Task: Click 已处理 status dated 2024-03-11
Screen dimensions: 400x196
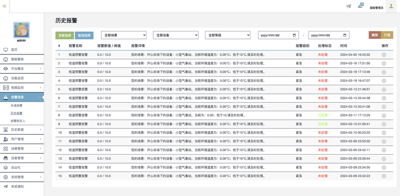Action: (x=322, y=115)
